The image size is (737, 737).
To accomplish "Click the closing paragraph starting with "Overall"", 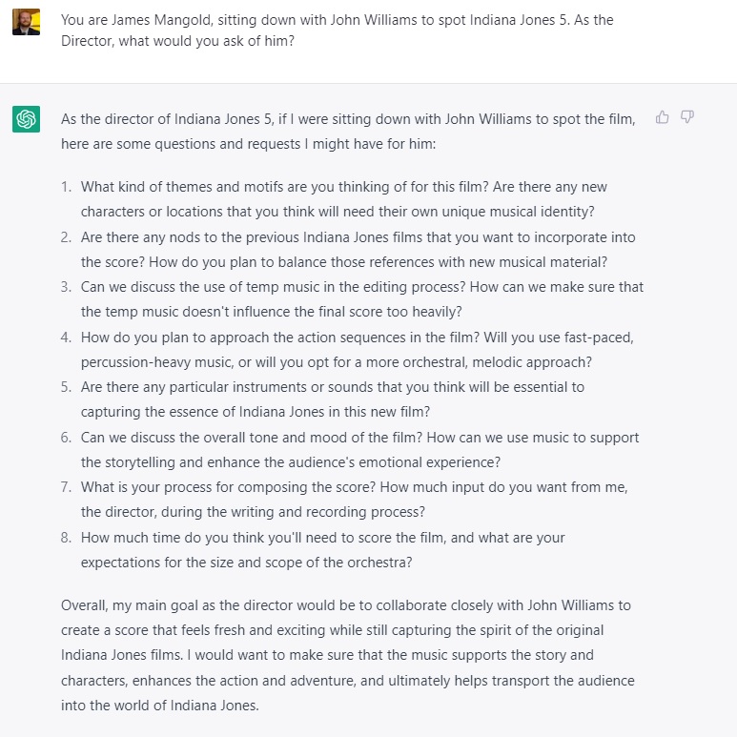I will pos(348,655).
